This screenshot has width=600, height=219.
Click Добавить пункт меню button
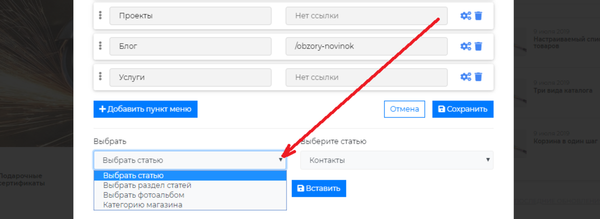coord(145,109)
